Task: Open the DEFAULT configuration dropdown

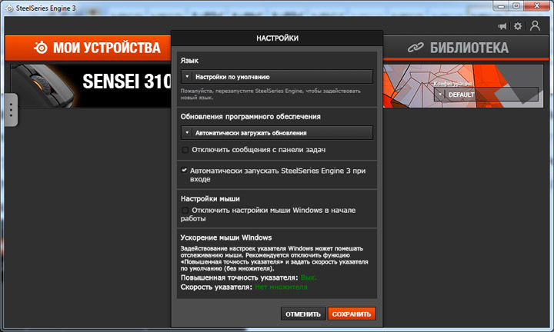Action: click(486, 95)
